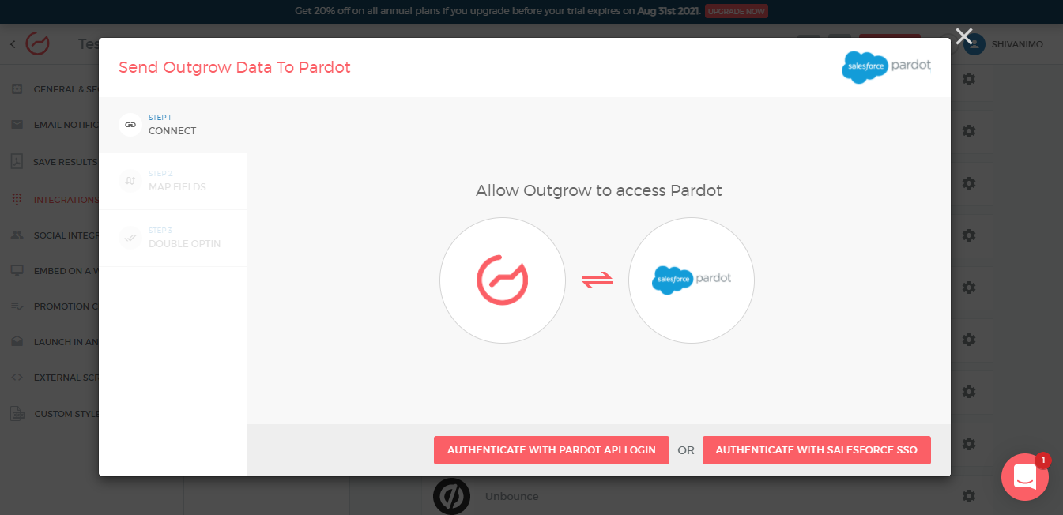Click Authenticate with Pardot API Login button

[552, 450]
